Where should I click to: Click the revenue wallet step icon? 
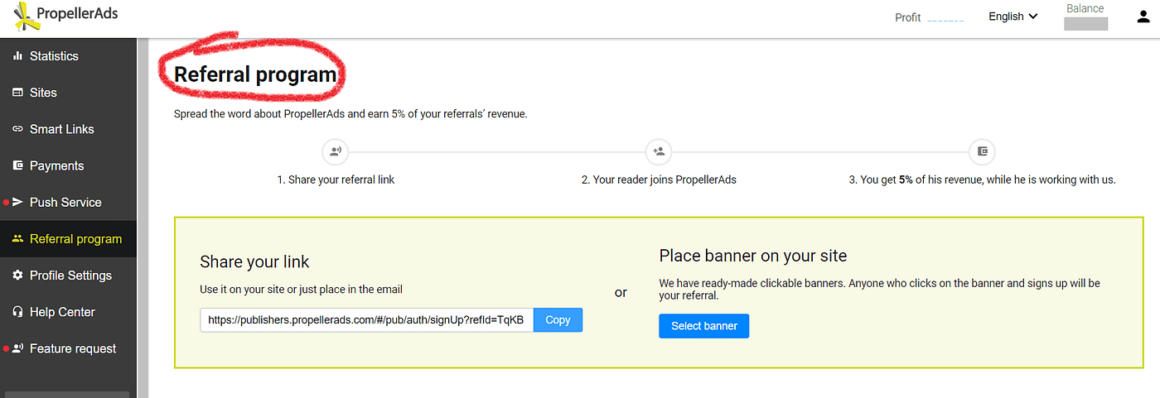tap(982, 152)
